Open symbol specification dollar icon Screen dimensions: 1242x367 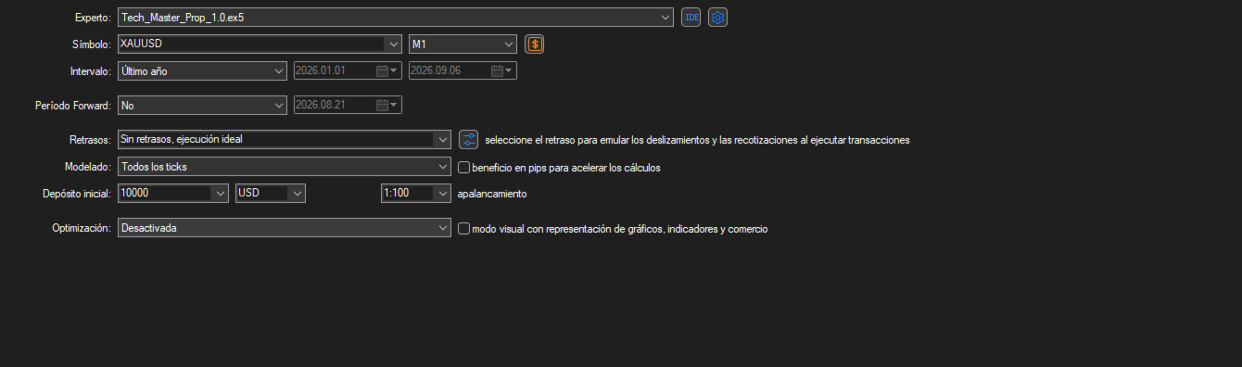pyautogui.click(x=535, y=44)
